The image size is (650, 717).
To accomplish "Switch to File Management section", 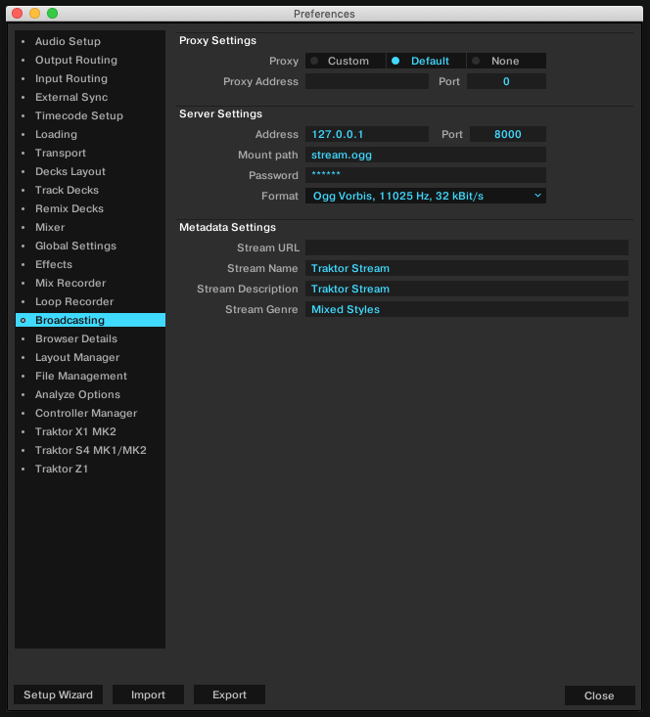I will (90, 376).
